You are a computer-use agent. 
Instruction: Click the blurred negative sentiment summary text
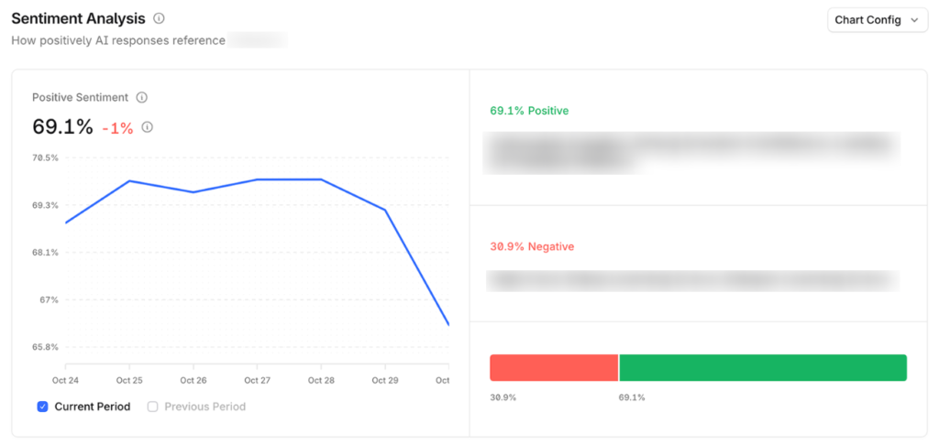coord(692,280)
